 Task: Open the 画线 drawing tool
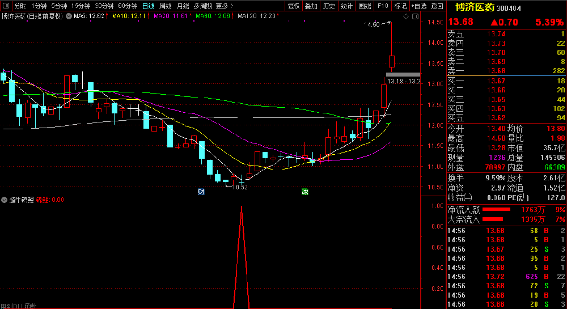tap(365, 6)
